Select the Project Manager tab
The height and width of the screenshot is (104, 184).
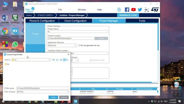click(109, 21)
